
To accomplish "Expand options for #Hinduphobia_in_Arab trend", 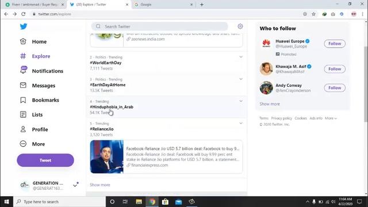I will (x=241, y=101).
